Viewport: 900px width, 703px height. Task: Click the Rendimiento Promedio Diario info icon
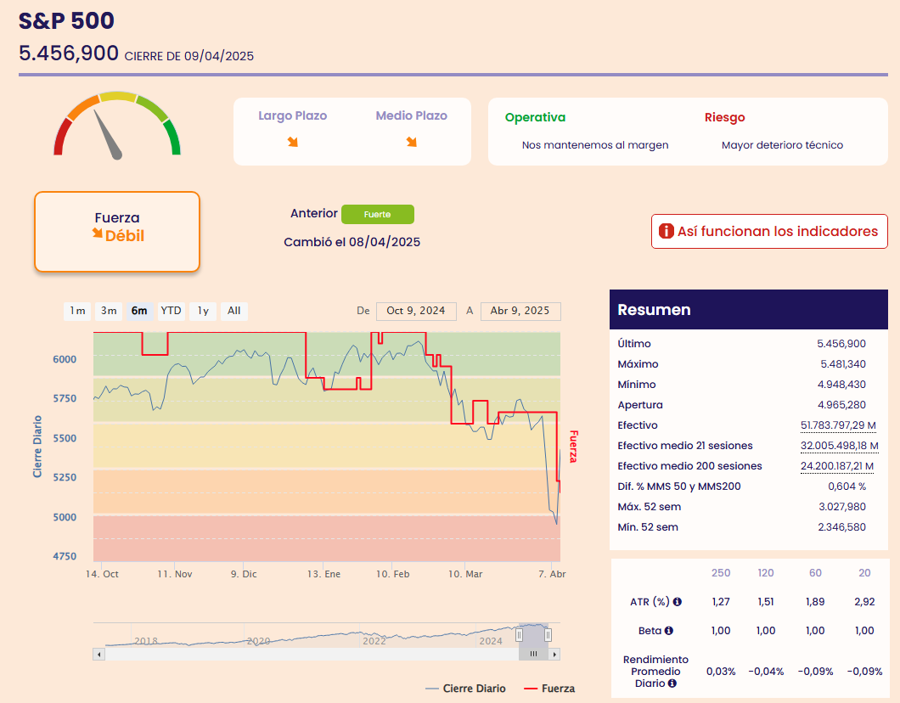(x=672, y=683)
